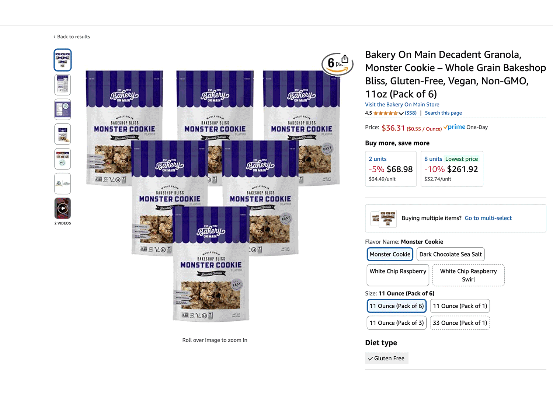Click the multi-select product bundle icon

tap(384, 218)
